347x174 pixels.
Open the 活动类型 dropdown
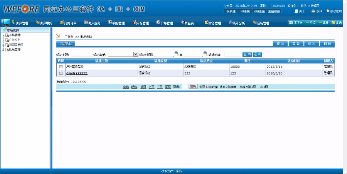point(123,54)
